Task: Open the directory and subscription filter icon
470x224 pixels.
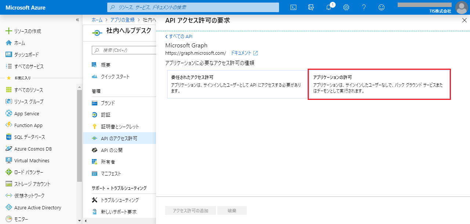Action: (x=311, y=7)
